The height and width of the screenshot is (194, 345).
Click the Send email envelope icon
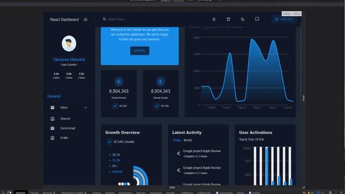coord(52,128)
